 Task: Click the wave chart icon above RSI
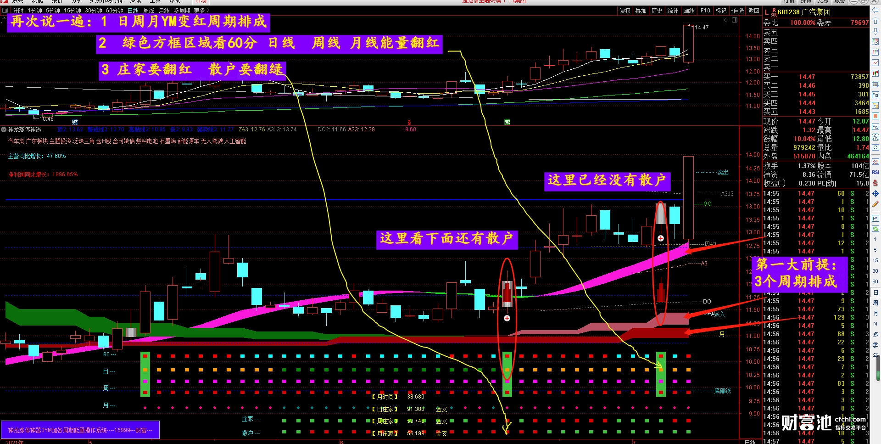click(x=875, y=162)
